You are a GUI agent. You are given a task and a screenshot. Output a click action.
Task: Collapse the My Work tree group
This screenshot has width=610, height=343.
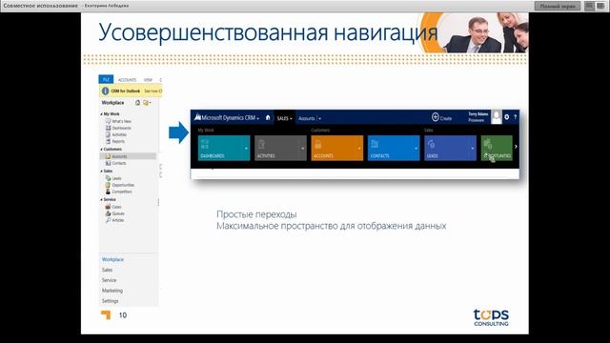[x=102, y=114]
